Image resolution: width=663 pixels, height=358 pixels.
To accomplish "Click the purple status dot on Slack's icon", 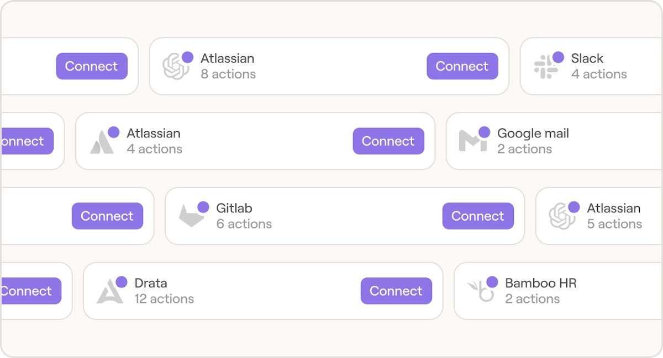I will pos(558,57).
